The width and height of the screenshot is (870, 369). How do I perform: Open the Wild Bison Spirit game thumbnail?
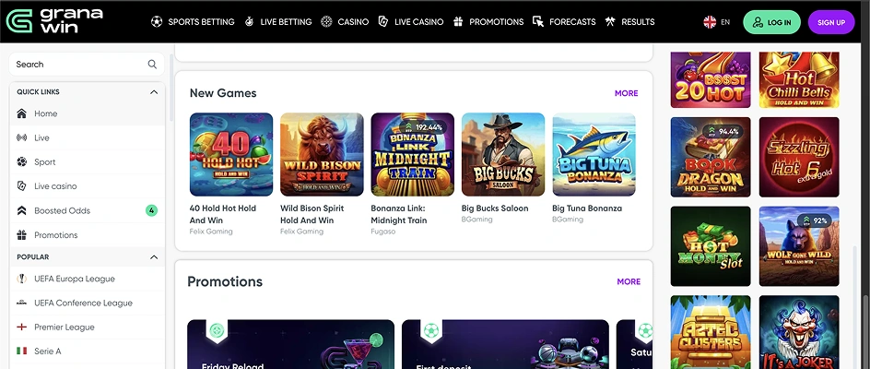[x=322, y=154]
